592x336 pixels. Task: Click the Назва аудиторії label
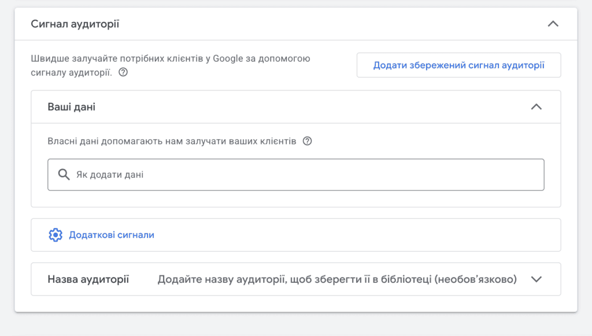pos(88,279)
